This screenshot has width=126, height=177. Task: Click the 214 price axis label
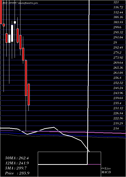pyautogui.click(x=116, y=128)
